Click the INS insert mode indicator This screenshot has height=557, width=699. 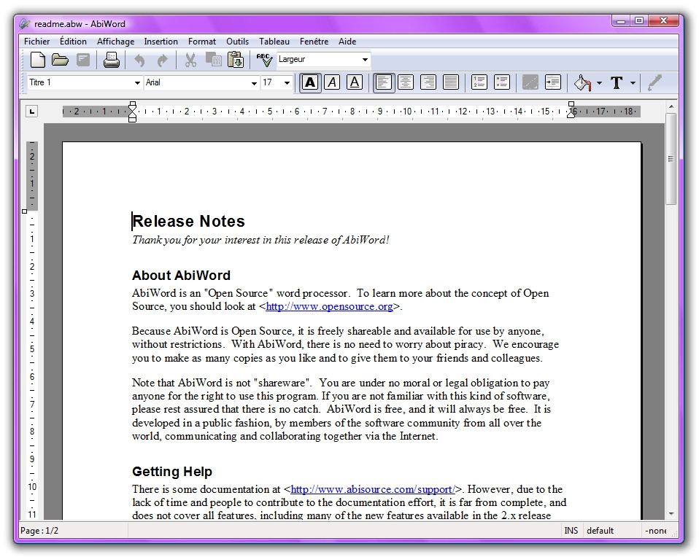pyautogui.click(x=571, y=531)
